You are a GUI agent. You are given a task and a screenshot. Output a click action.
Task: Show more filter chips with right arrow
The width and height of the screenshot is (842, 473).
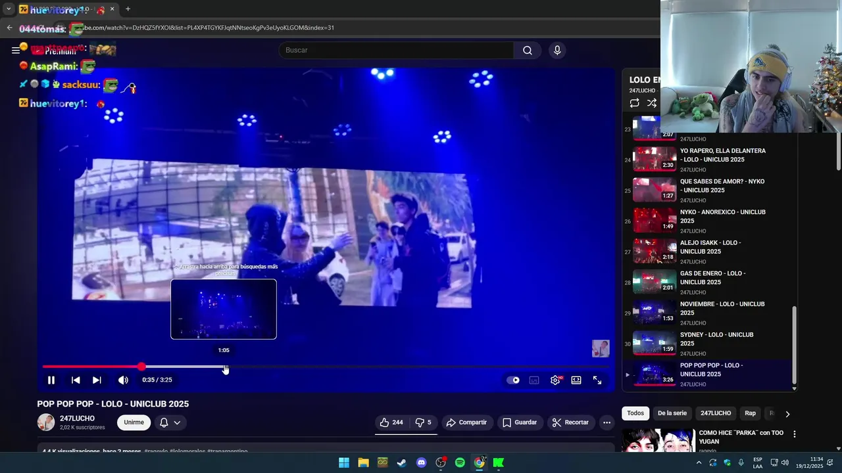point(787,414)
